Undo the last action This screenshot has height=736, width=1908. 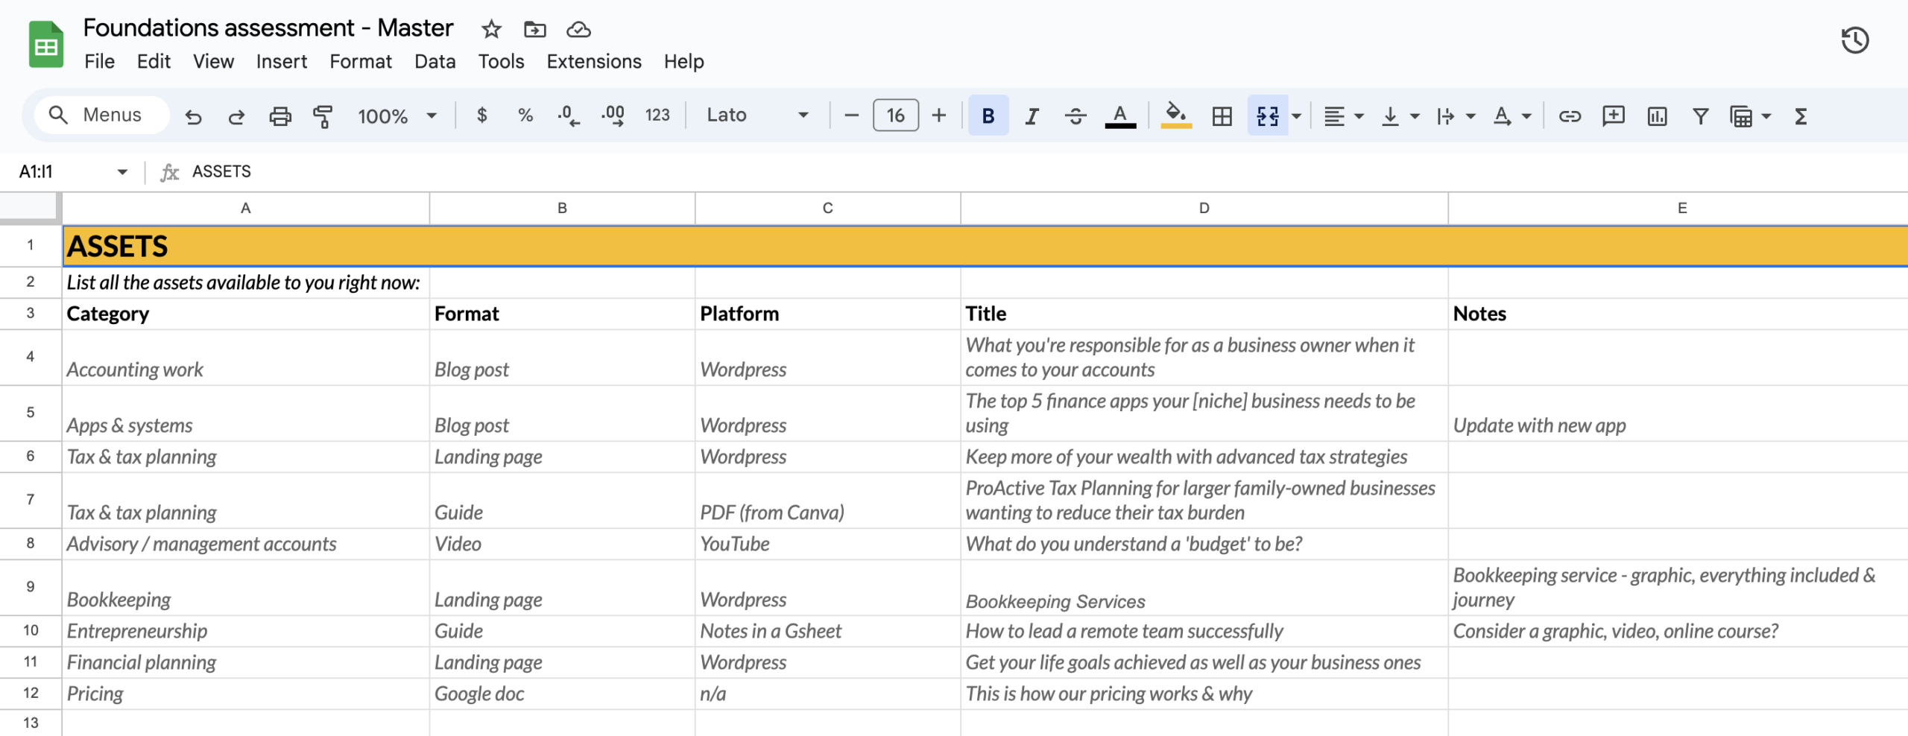click(194, 115)
